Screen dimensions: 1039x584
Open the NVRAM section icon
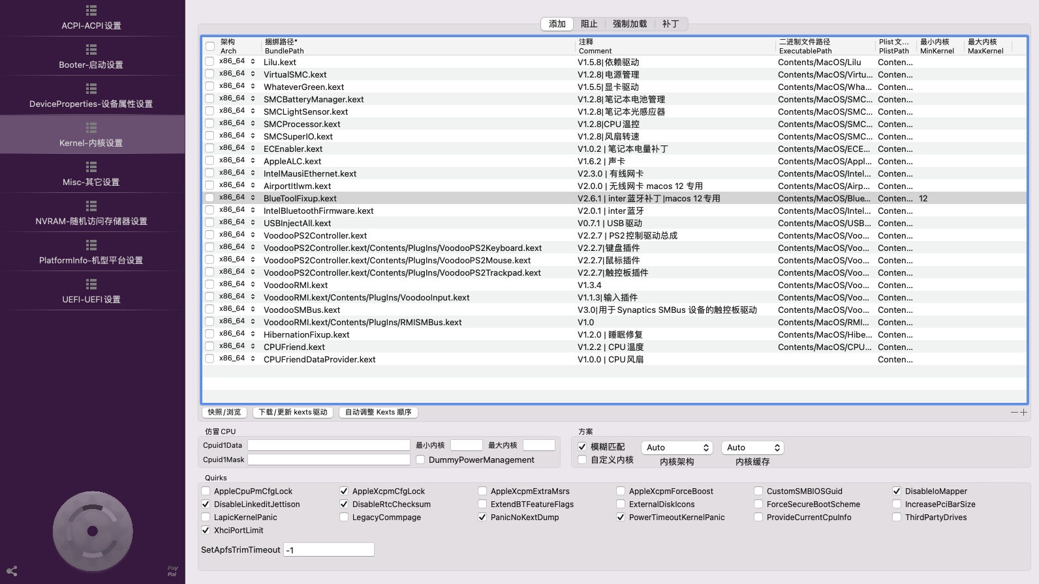[x=91, y=206]
